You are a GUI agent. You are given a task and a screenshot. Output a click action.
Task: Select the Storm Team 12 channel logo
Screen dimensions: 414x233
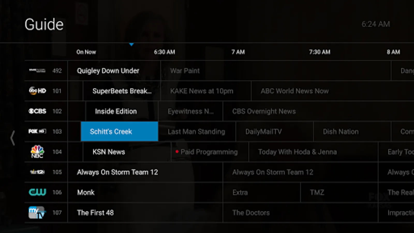point(37,172)
